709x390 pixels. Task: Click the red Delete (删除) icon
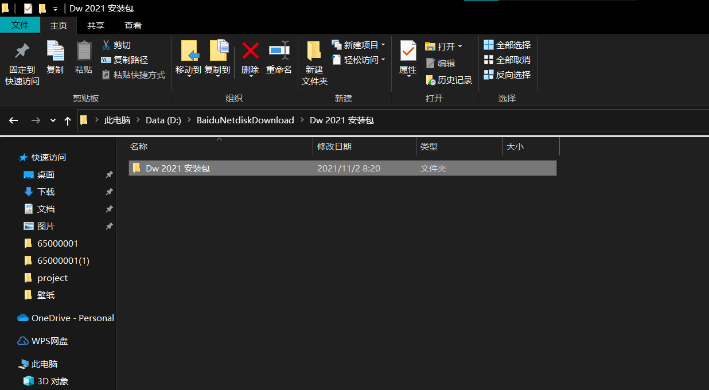click(x=250, y=50)
